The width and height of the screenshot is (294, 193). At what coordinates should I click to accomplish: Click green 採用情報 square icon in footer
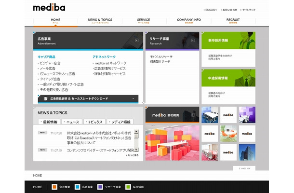pos(128,187)
